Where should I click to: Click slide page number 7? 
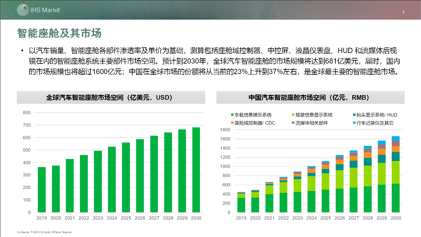click(403, 13)
